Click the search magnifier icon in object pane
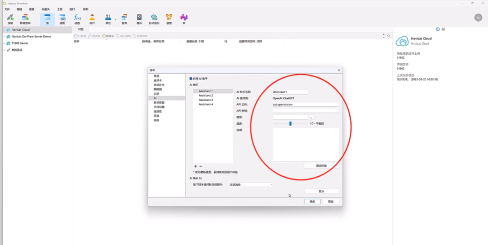The width and height of the screenshot is (488, 245). tap(389, 36)
